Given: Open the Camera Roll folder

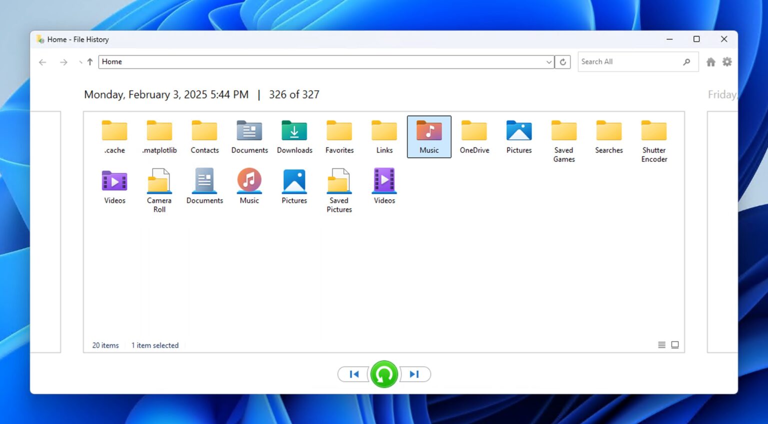Looking at the screenshot, I should (159, 182).
